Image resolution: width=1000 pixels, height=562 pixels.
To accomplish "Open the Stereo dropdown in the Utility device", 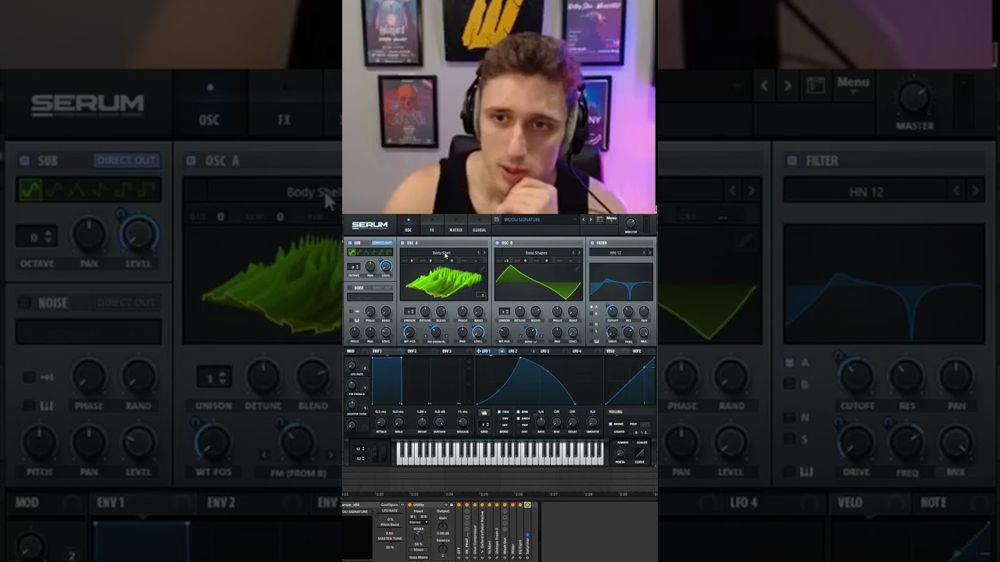I will 419,522.
